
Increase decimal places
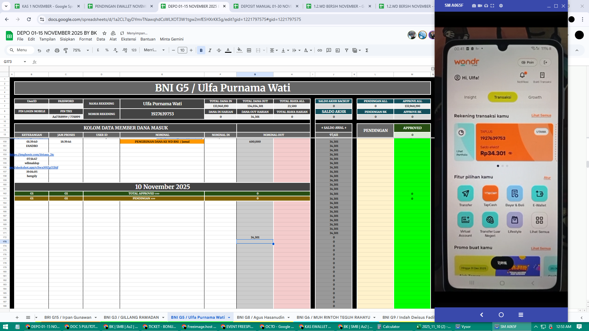click(125, 50)
